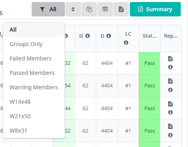This screenshot has width=188, height=147.
Task: Click the 44 value in green cell
Action: tap(68, 108)
